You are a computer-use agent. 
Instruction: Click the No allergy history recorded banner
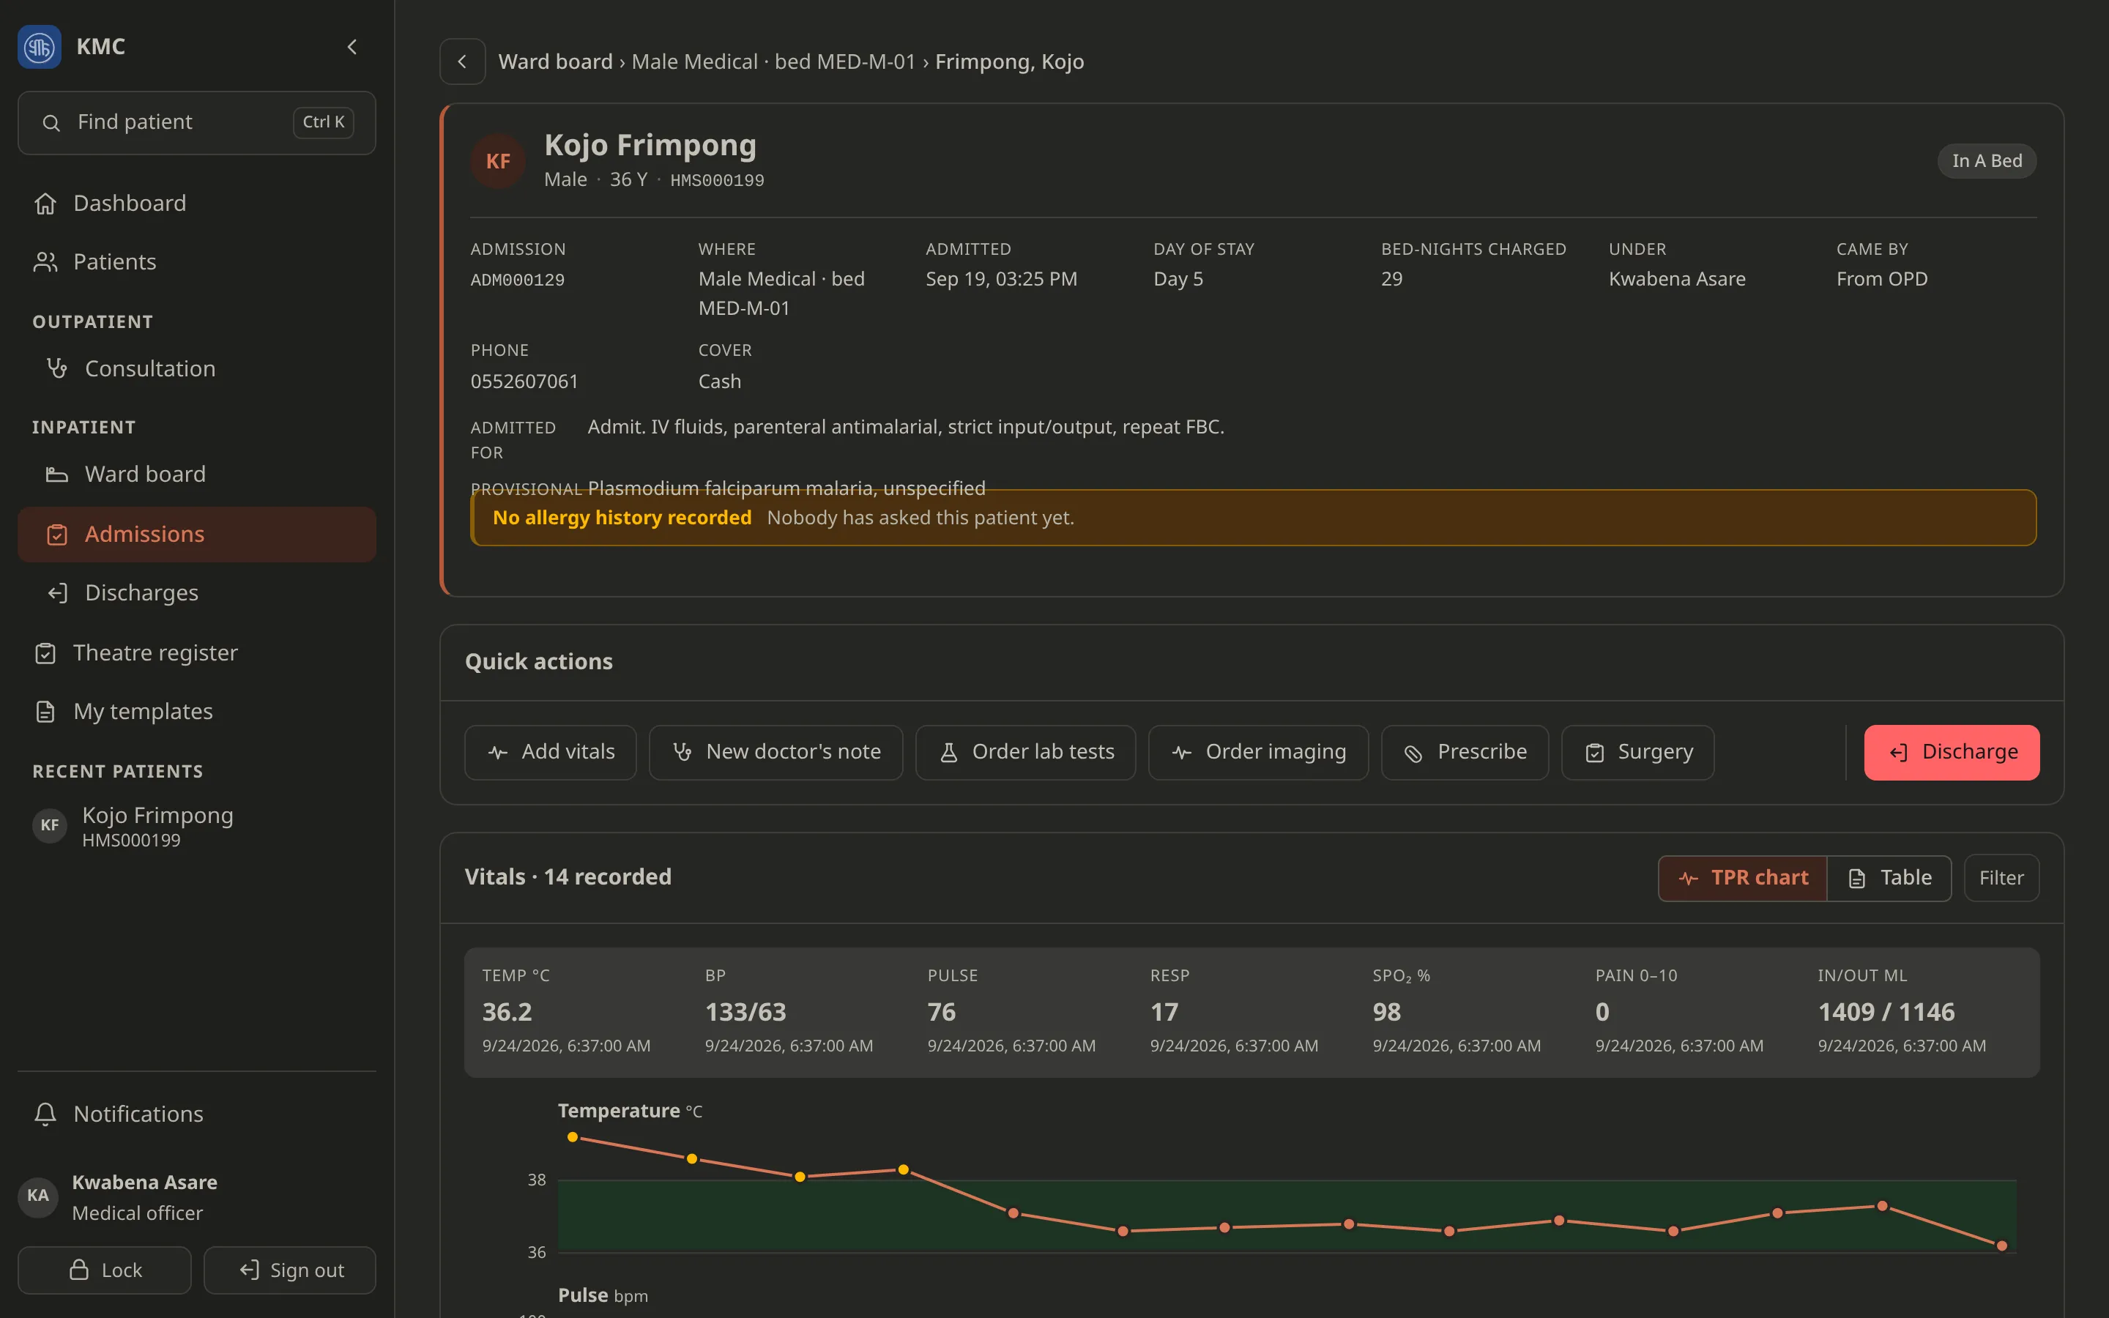(1253, 518)
